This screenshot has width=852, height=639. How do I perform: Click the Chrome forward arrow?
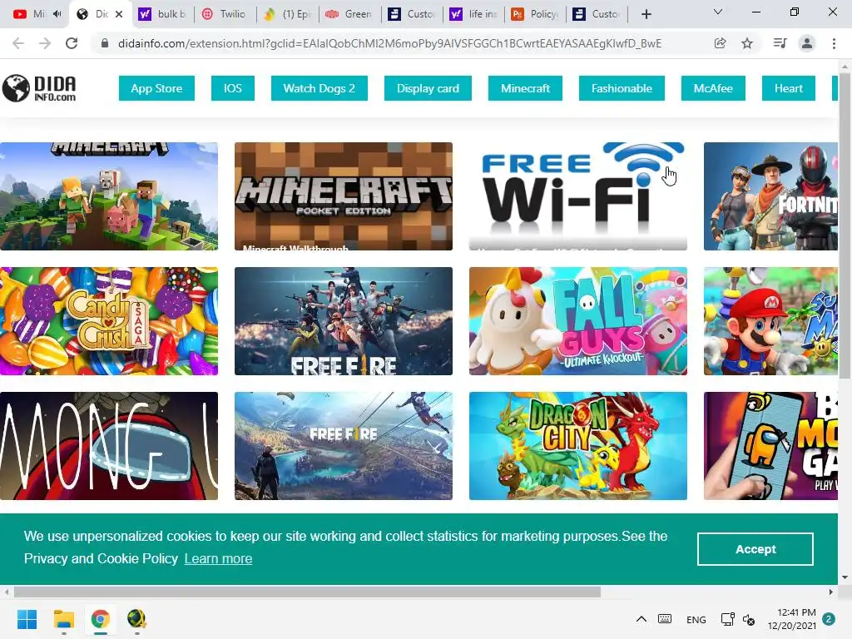[45, 43]
